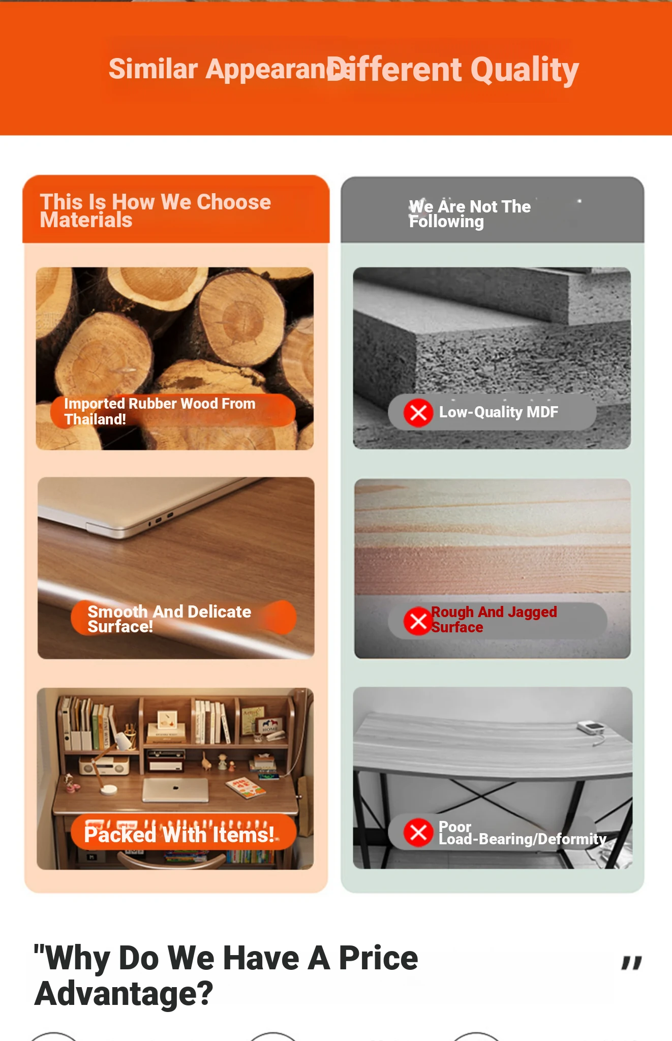Open the rubber wood logs photo
Screen dimensions: 672x1041
point(175,358)
